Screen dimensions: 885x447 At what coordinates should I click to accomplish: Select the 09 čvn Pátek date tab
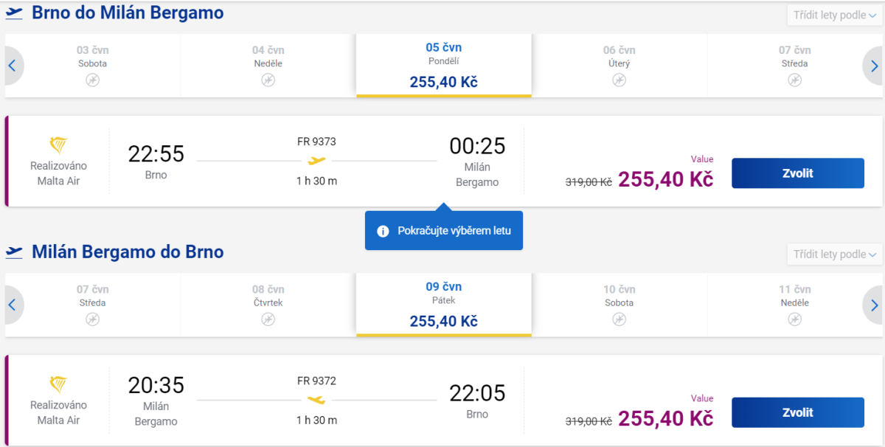(x=443, y=304)
